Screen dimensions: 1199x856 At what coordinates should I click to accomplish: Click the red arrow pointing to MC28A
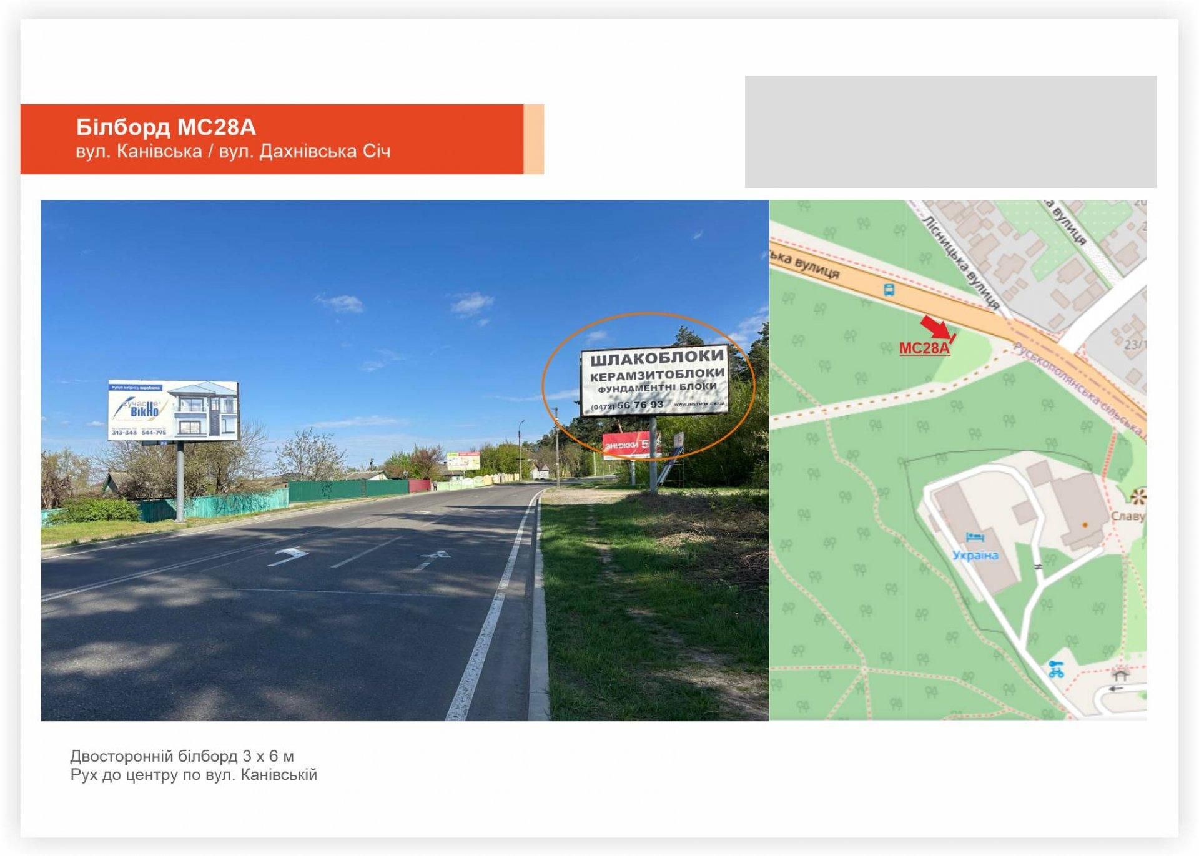[x=935, y=328]
